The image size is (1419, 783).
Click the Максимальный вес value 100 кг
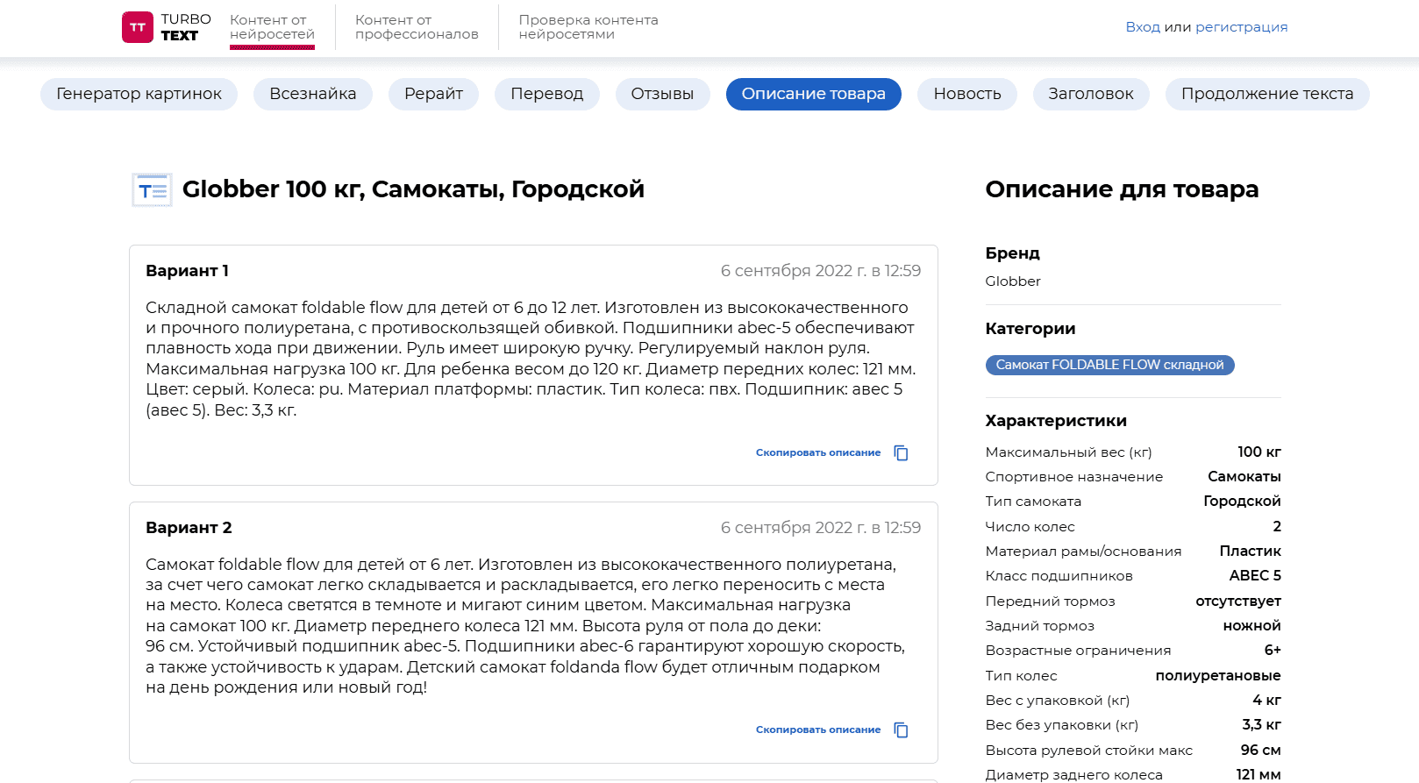[x=1259, y=452]
